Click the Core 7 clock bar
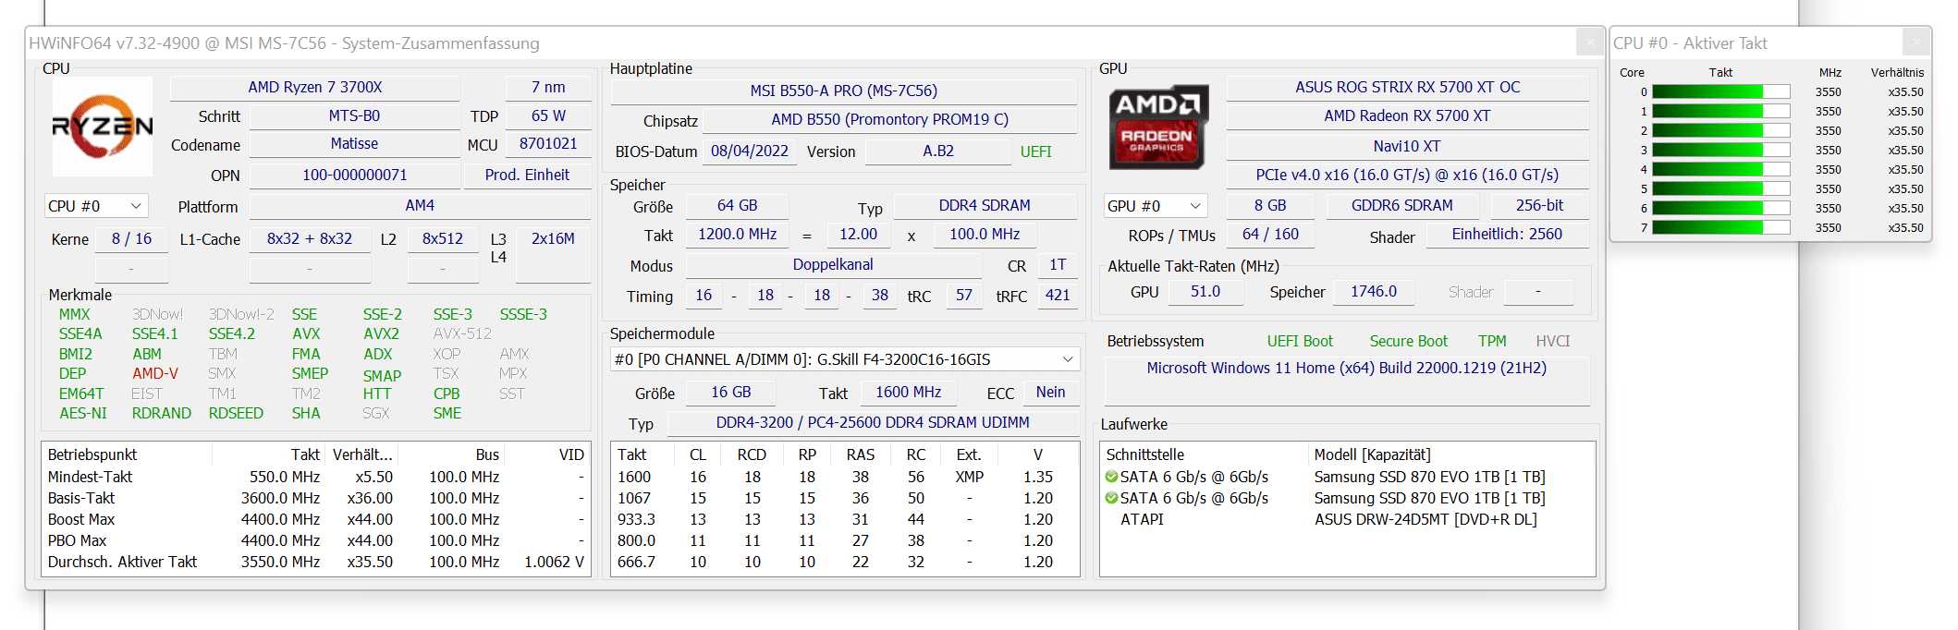Image resolution: width=1958 pixels, height=630 pixels. coord(1721,228)
